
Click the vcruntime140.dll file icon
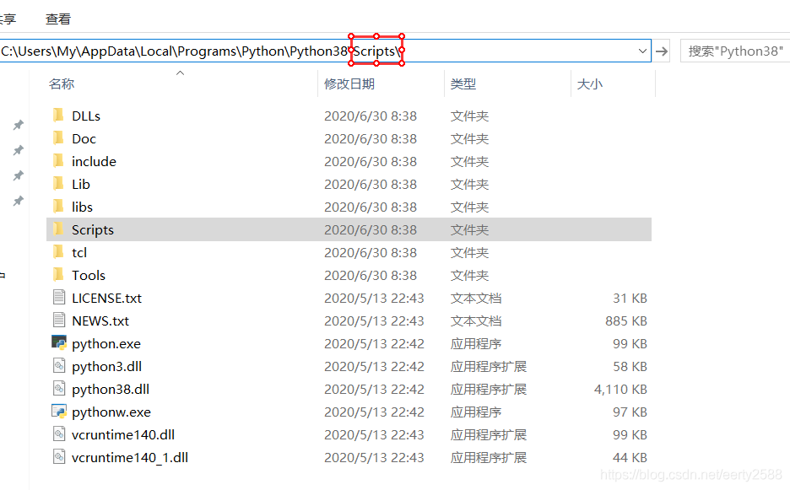click(x=57, y=434)
